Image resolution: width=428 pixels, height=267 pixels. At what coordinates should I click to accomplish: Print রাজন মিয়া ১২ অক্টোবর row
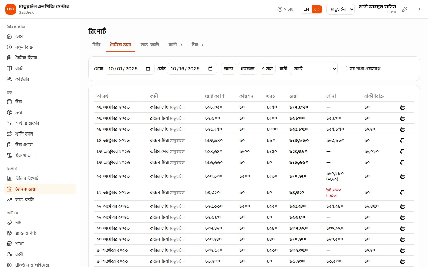tap(403, 193)
